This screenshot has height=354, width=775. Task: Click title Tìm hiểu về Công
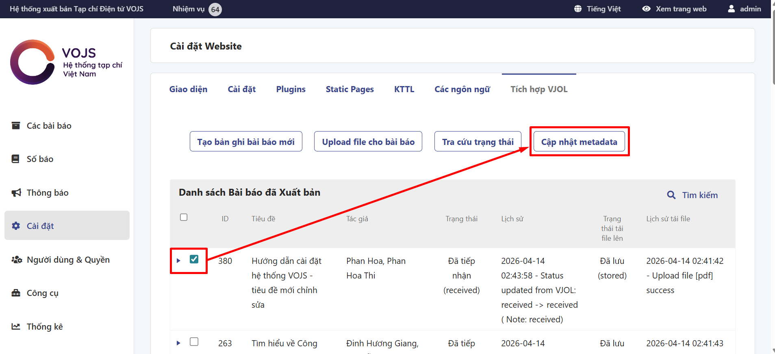click(x=284, y=343)
